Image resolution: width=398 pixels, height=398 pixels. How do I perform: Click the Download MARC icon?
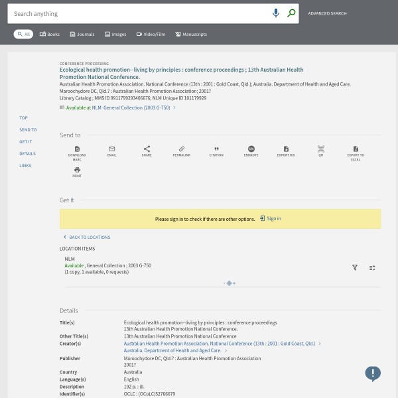pos(77,149)
